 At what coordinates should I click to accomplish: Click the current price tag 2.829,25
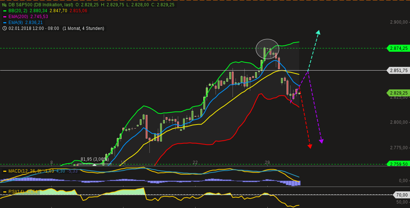[x=398, y=93]
